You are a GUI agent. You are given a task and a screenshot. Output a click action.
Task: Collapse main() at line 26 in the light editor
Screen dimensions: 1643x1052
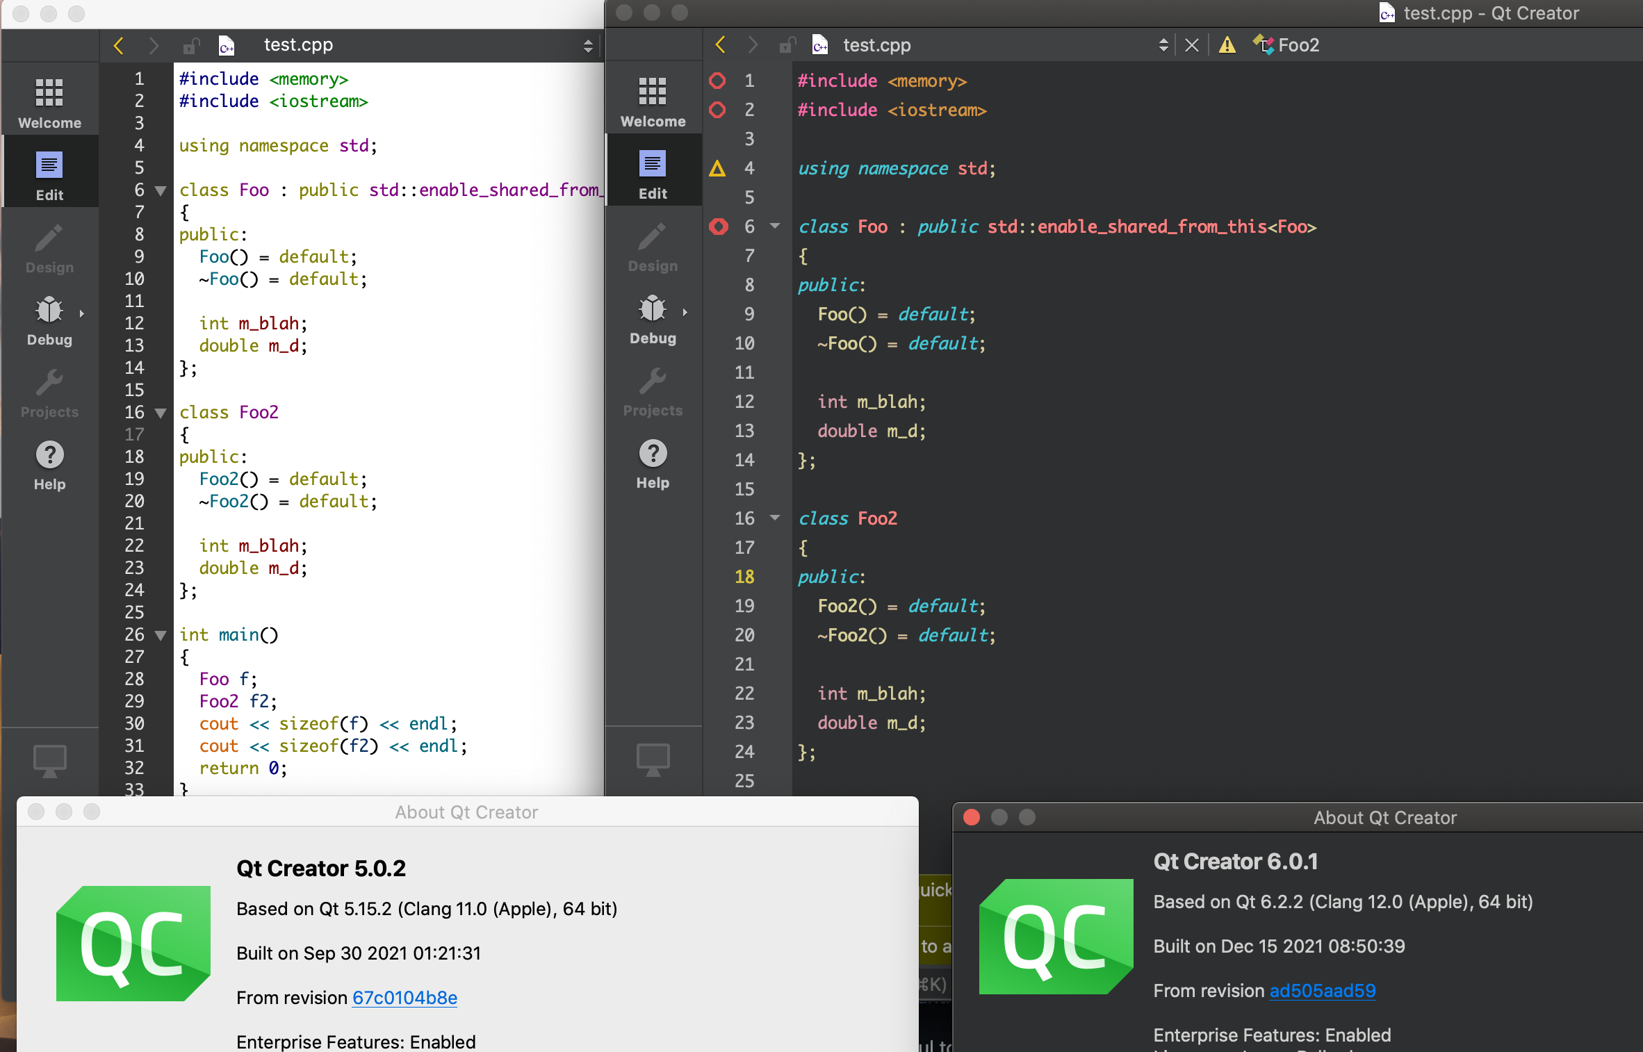161,635
